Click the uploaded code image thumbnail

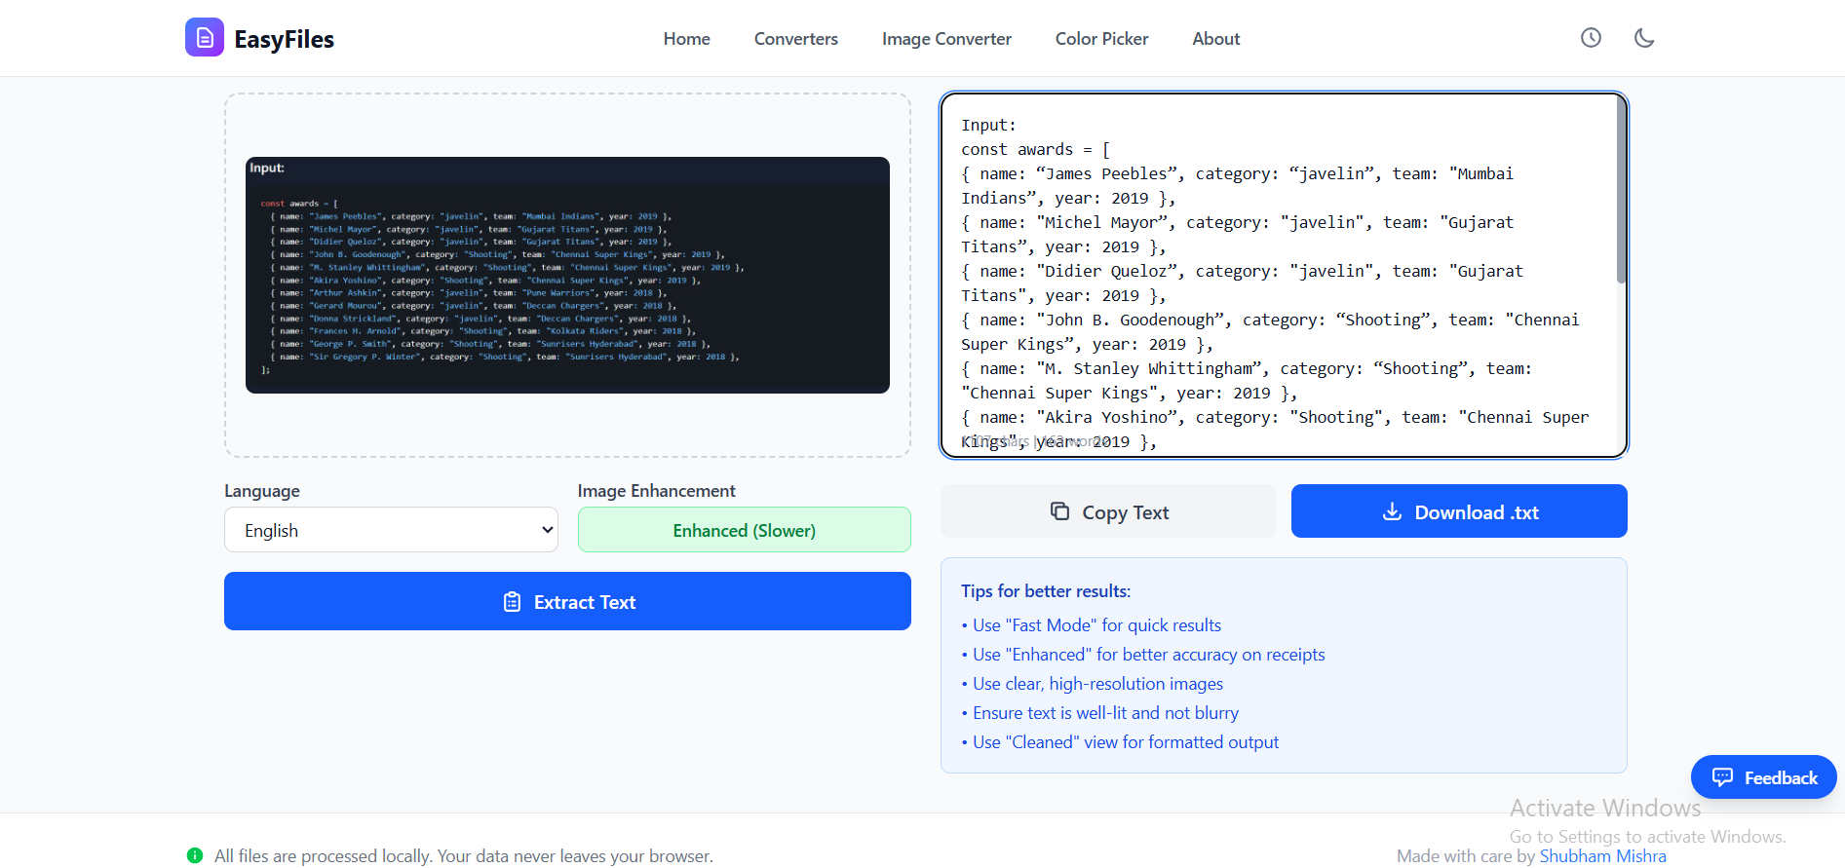[567, 275]
